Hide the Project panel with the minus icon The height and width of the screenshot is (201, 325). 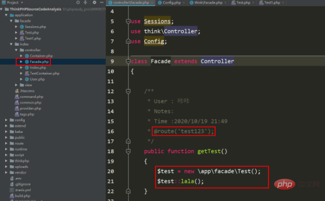coord(102,3)
